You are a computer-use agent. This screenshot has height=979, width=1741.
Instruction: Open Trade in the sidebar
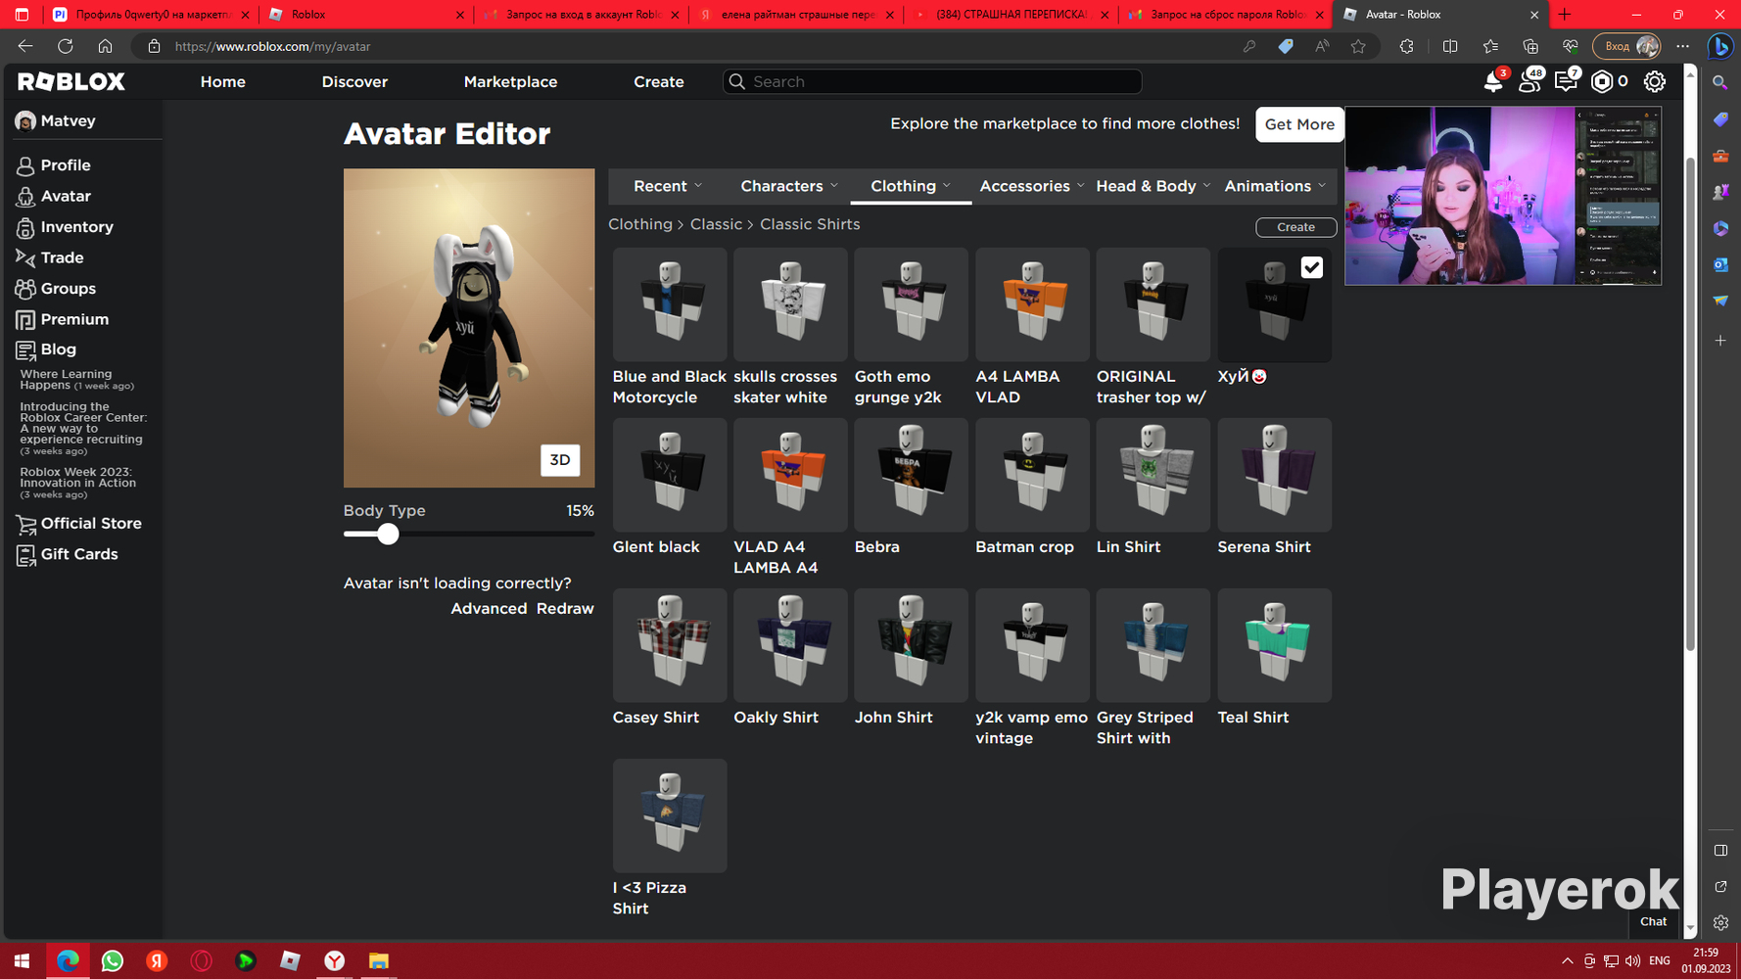click(62, 257)
